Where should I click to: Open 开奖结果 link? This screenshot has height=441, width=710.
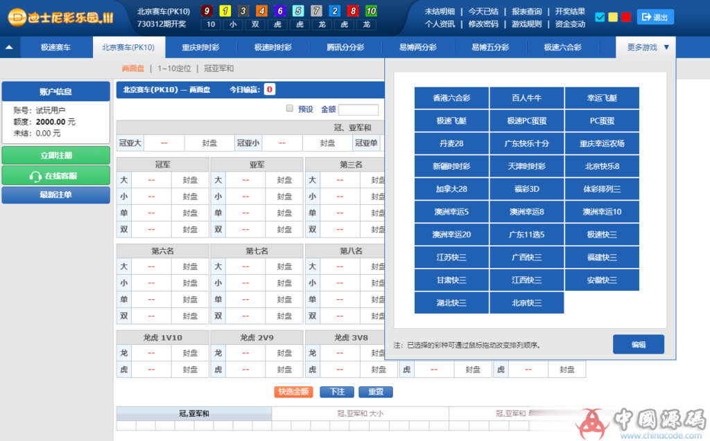coord(570,12)
